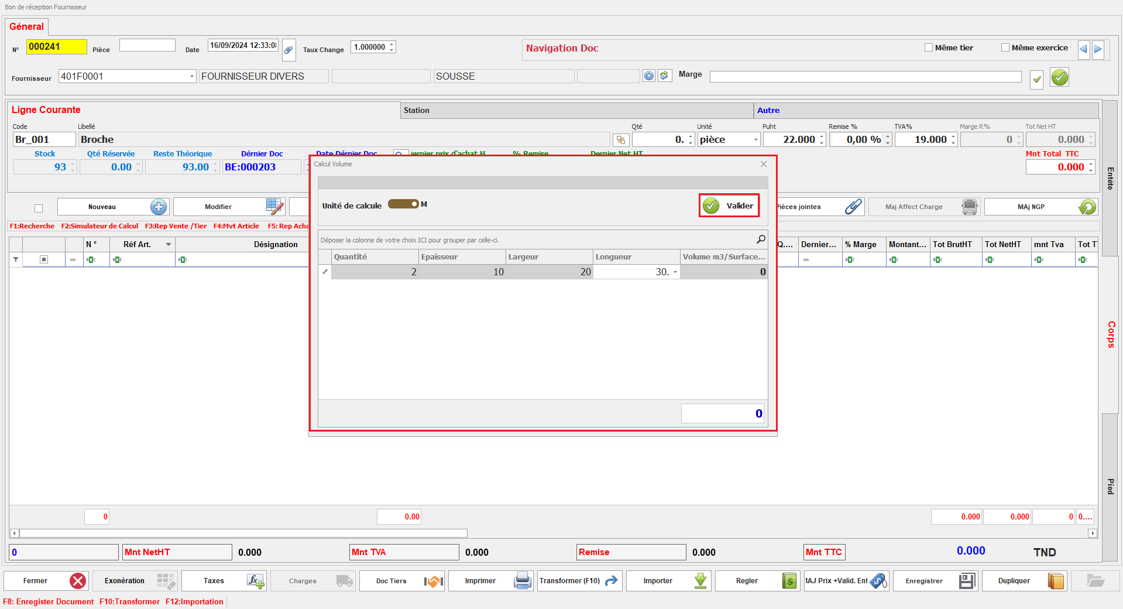Click the Nouveau button
1123x609 pixels.
pyautogui.click(x=113, y=207)
